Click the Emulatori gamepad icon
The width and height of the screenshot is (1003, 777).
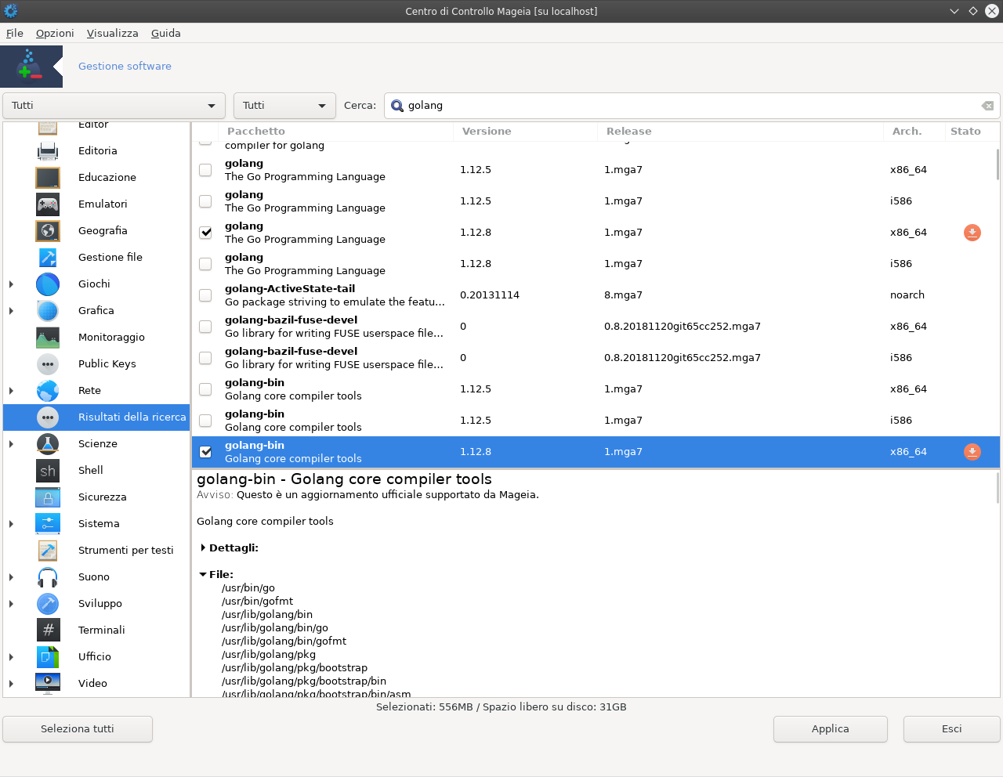48,204
